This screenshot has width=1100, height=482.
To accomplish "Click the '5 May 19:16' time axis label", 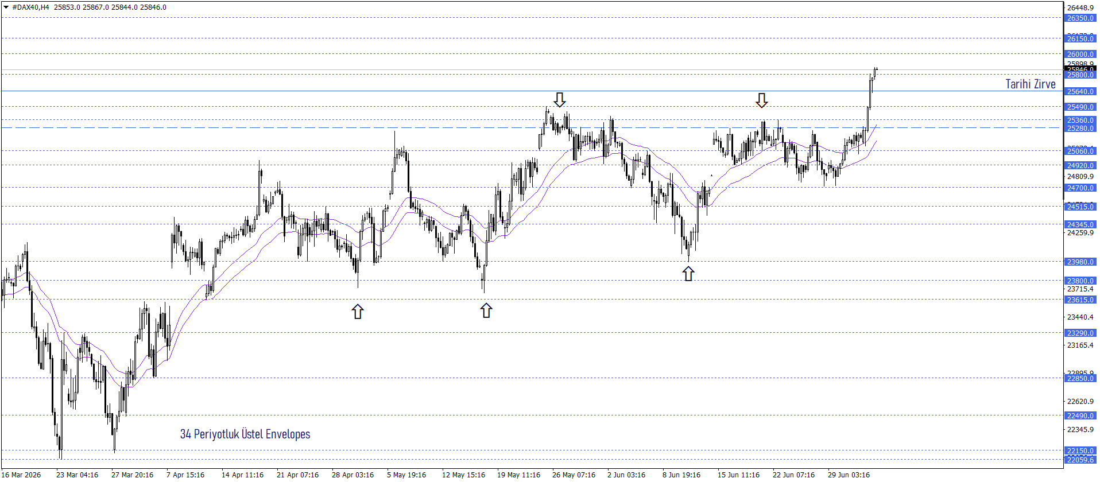I will 406,475.
